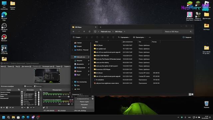Mute the Mic/Aux speaker icon in OBS
The width and height of the screenshot is (213, 120).
(x=69, y=97)
